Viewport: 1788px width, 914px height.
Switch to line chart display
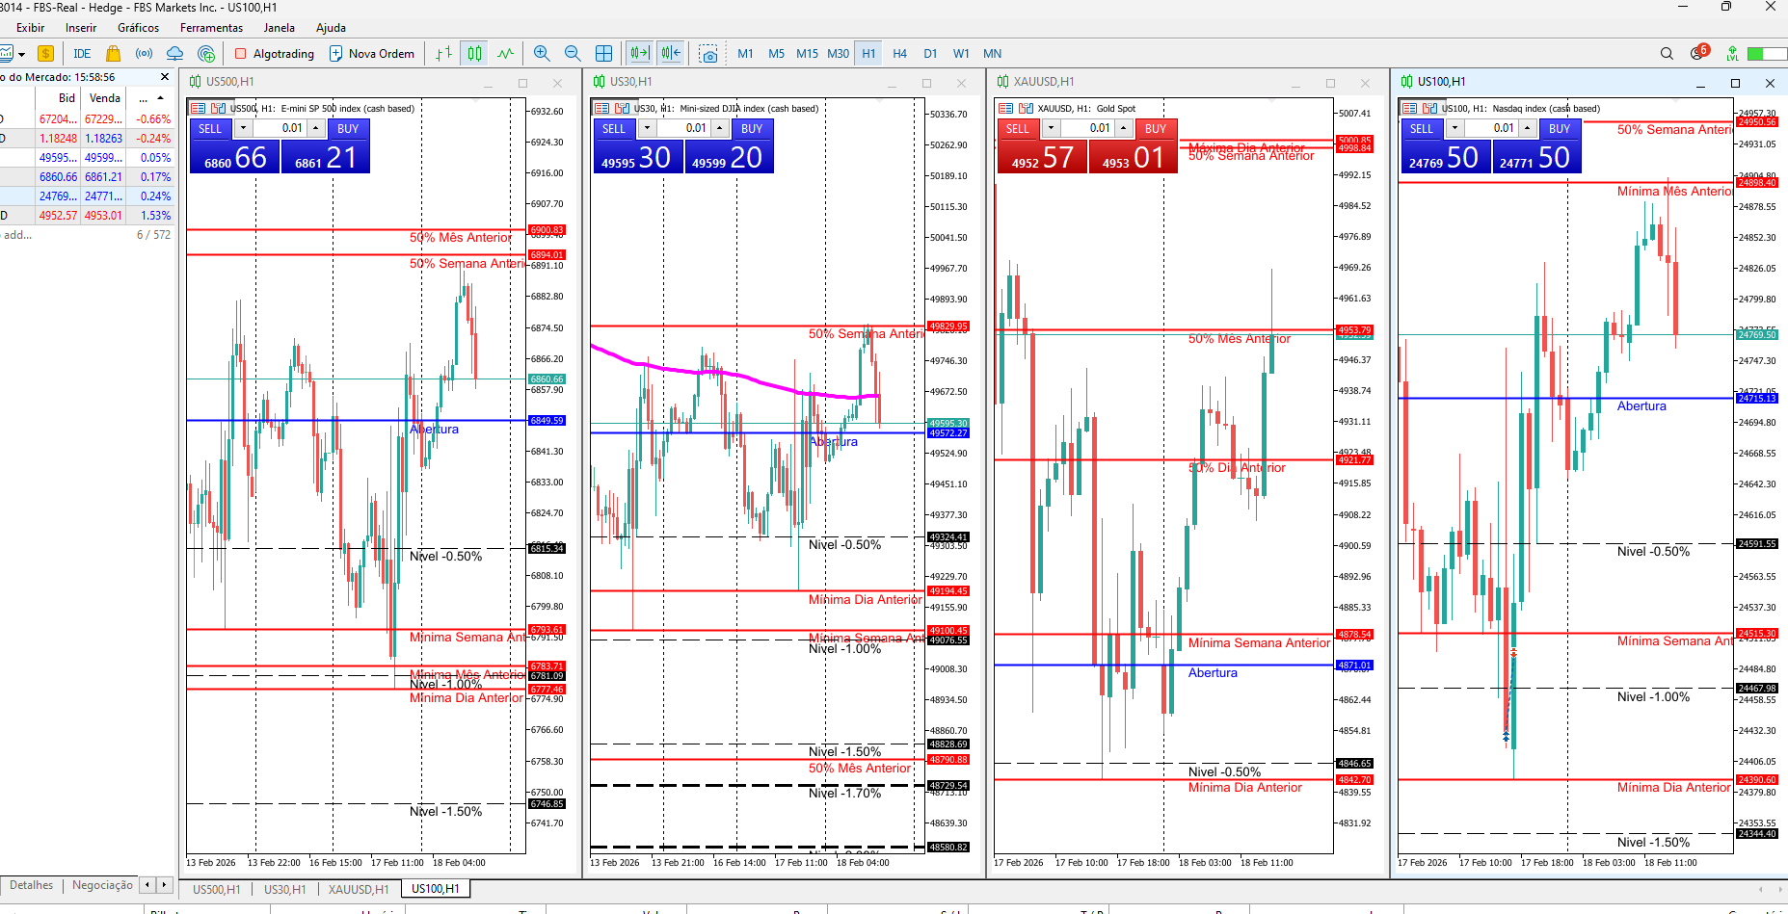506,54
